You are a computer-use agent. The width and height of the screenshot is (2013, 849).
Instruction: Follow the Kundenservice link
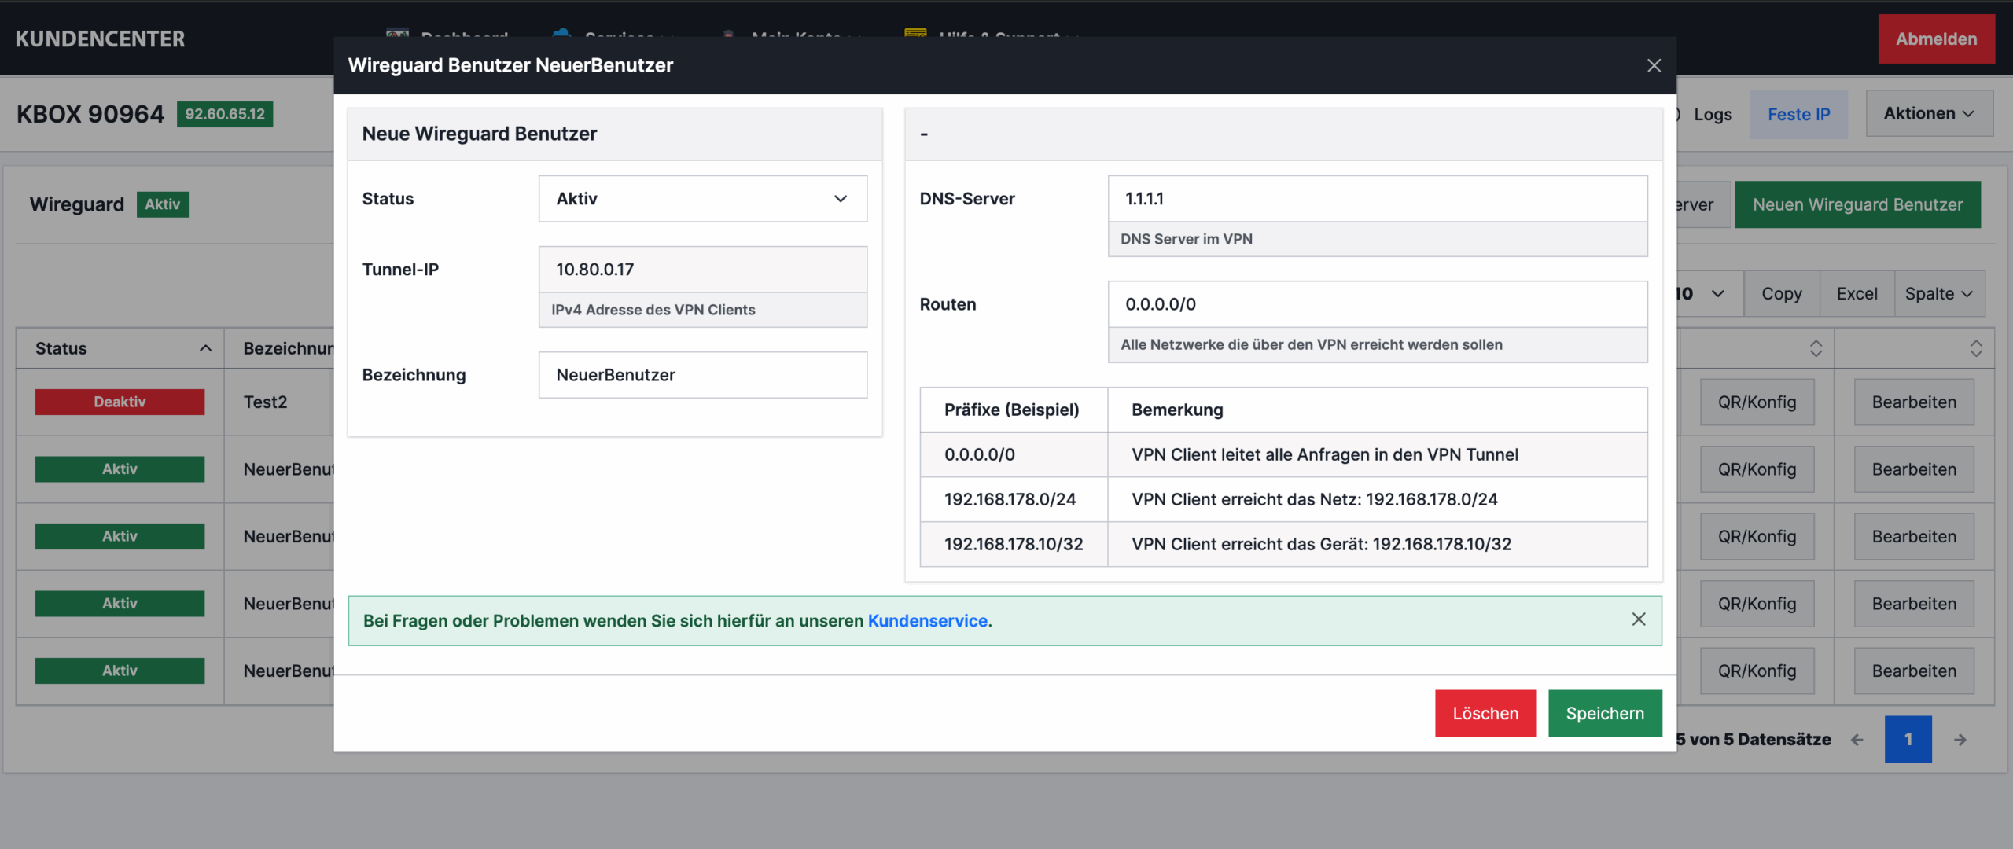927,621
